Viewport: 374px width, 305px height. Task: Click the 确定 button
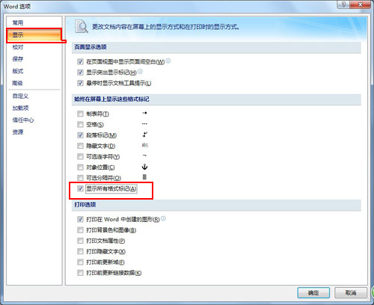tap(313, 293)
